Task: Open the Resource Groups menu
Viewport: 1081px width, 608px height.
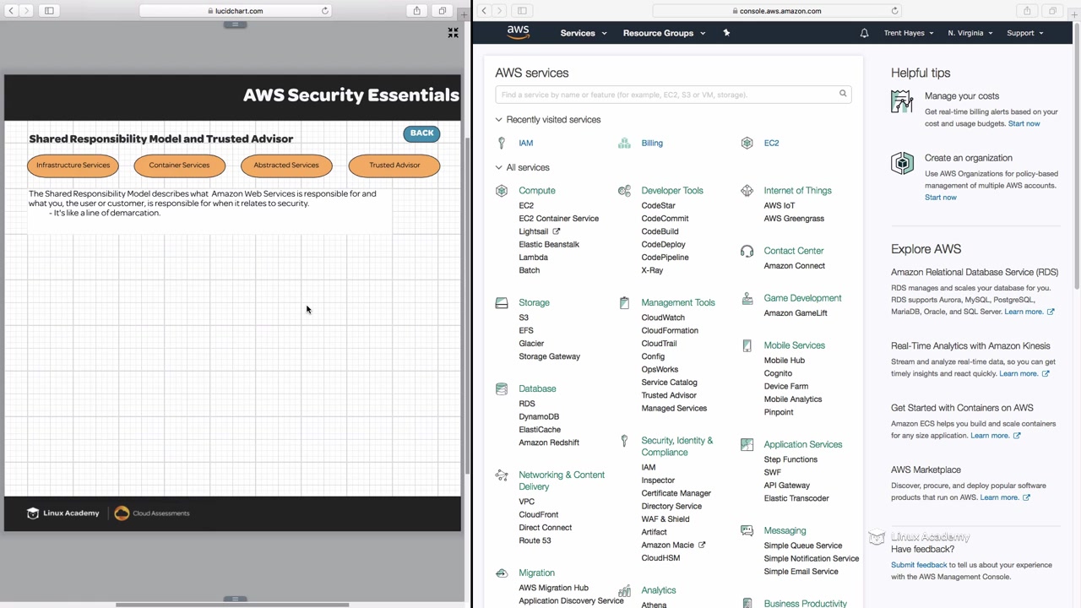Action: pyautogui.click(x=663, y=33)
